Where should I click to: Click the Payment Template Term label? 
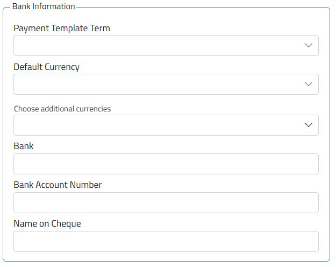(x=62, y=29)
